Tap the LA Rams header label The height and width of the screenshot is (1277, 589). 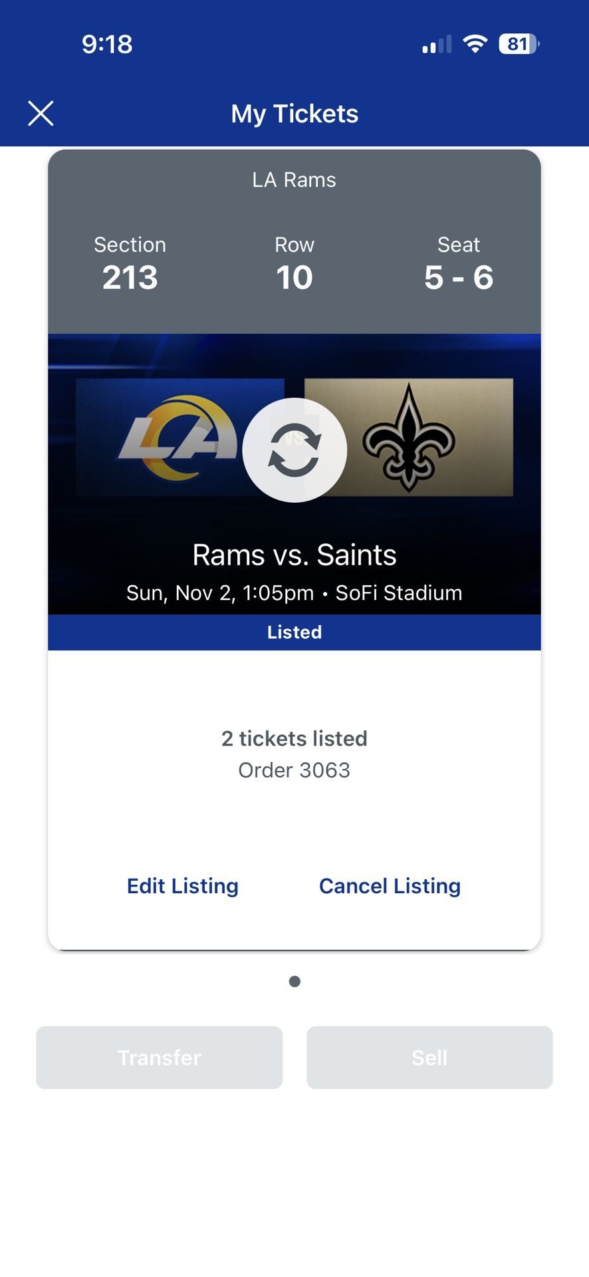coord(294,180)
